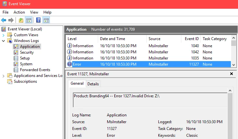238x139 pixels.
Task: Click the info icon of event 1035
Action: coord(70,58)
